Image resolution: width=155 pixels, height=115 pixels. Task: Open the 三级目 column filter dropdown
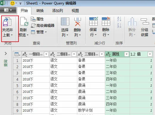tap(102, 54)
